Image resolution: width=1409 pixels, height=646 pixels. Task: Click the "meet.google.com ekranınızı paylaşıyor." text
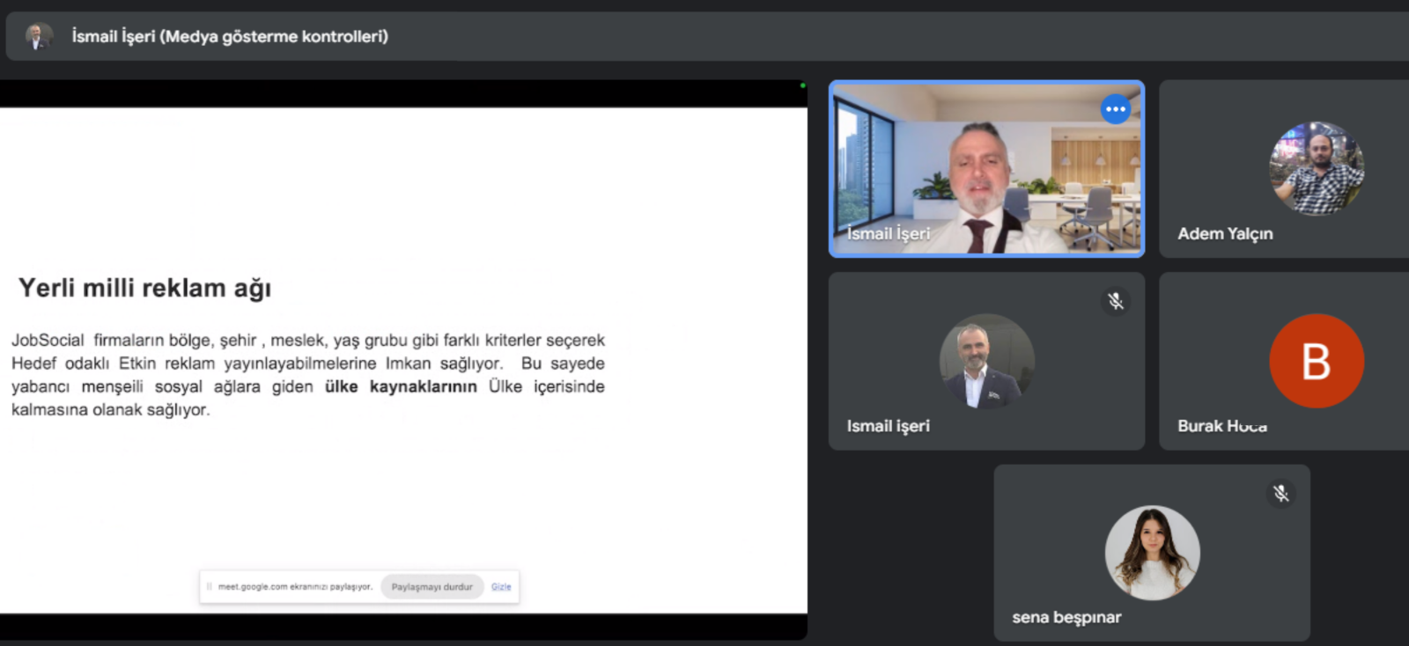(295, 587)
